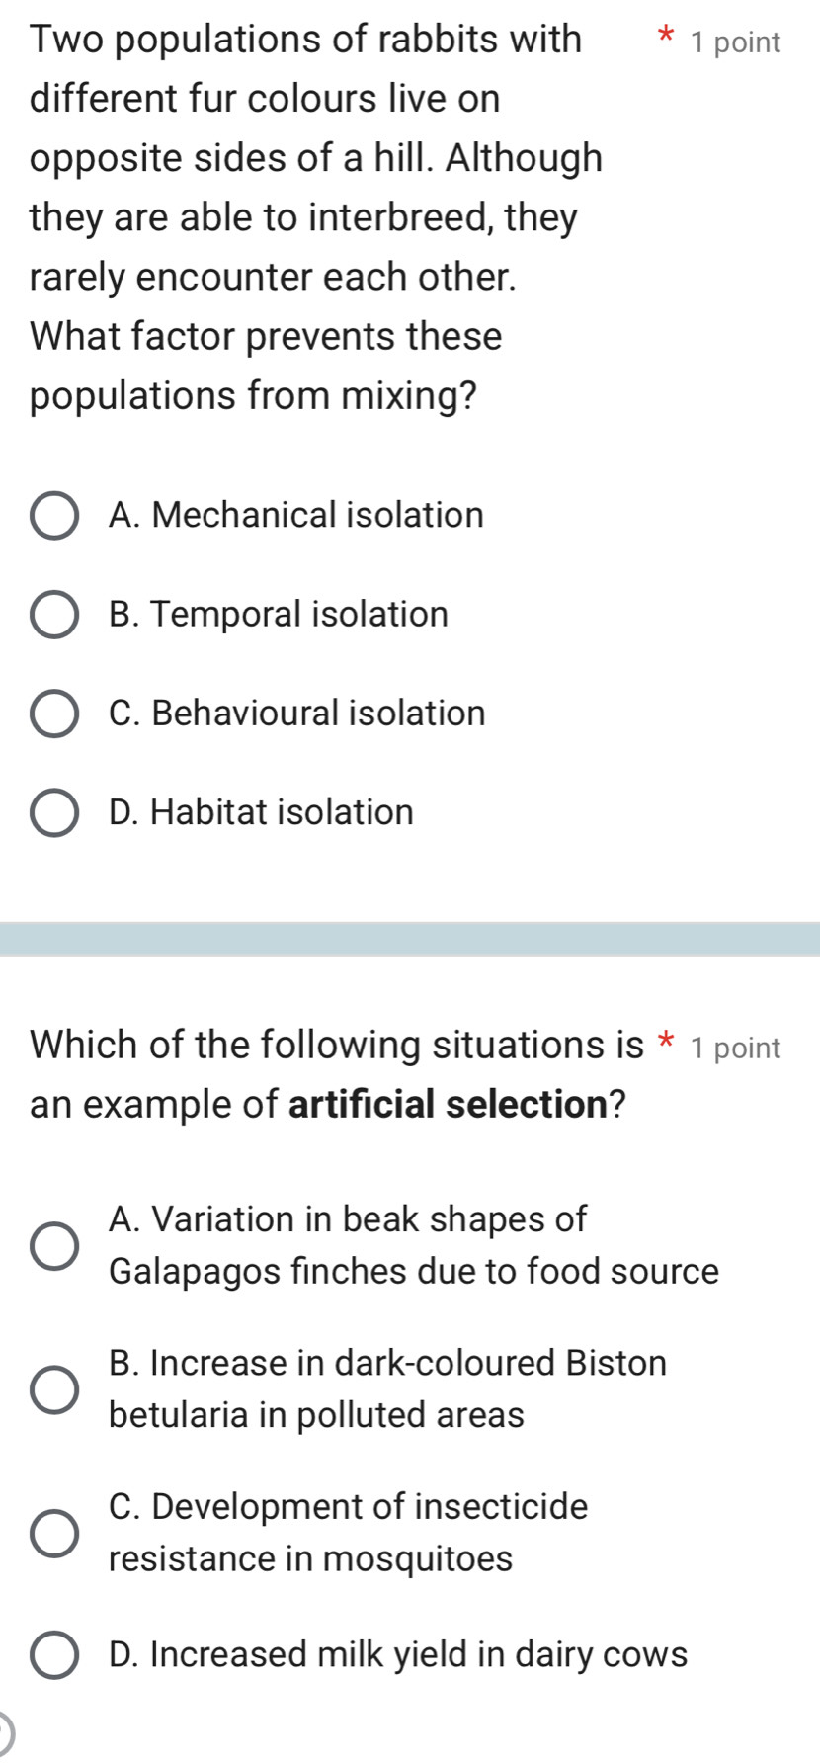Pick the Habitat isolation radio circle
This screenshot has height=1763, width=820.
(x=53, y=812)
